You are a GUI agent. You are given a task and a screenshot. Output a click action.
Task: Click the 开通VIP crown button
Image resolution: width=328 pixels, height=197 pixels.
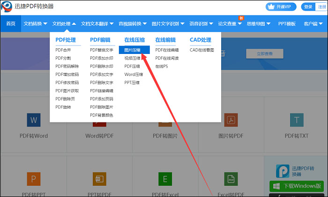click(x=281, y=7)
